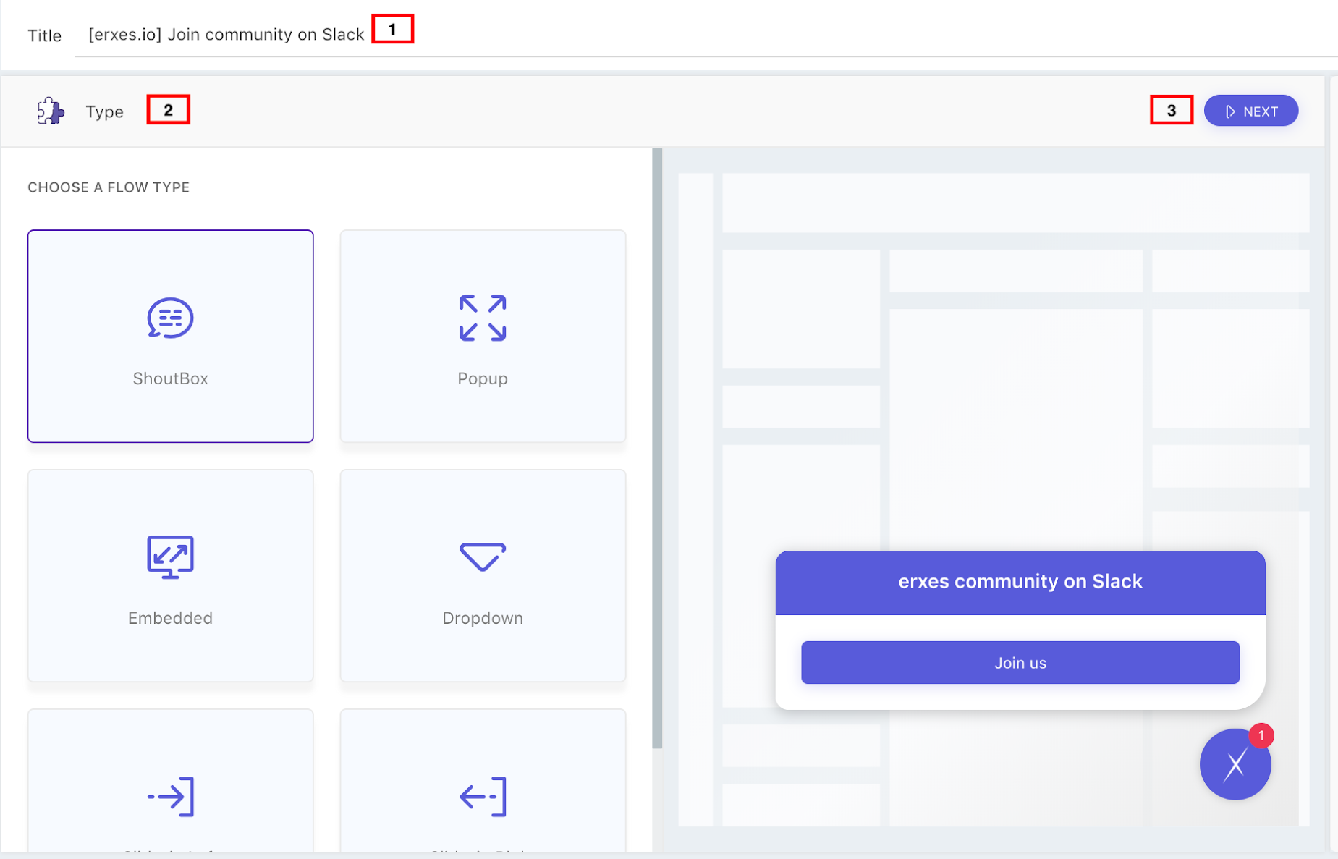Screen dimensions: 1338x859
Task: Click the ShoutBox chat bubble icon
Action: point(171,318)
